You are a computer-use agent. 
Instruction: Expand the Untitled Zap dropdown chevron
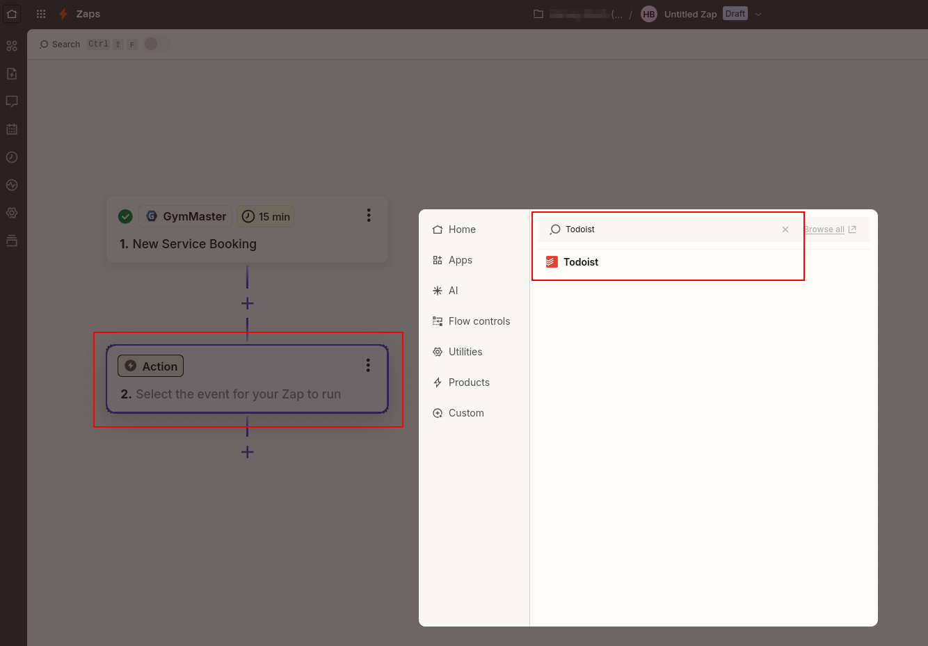tap(758, 14)
